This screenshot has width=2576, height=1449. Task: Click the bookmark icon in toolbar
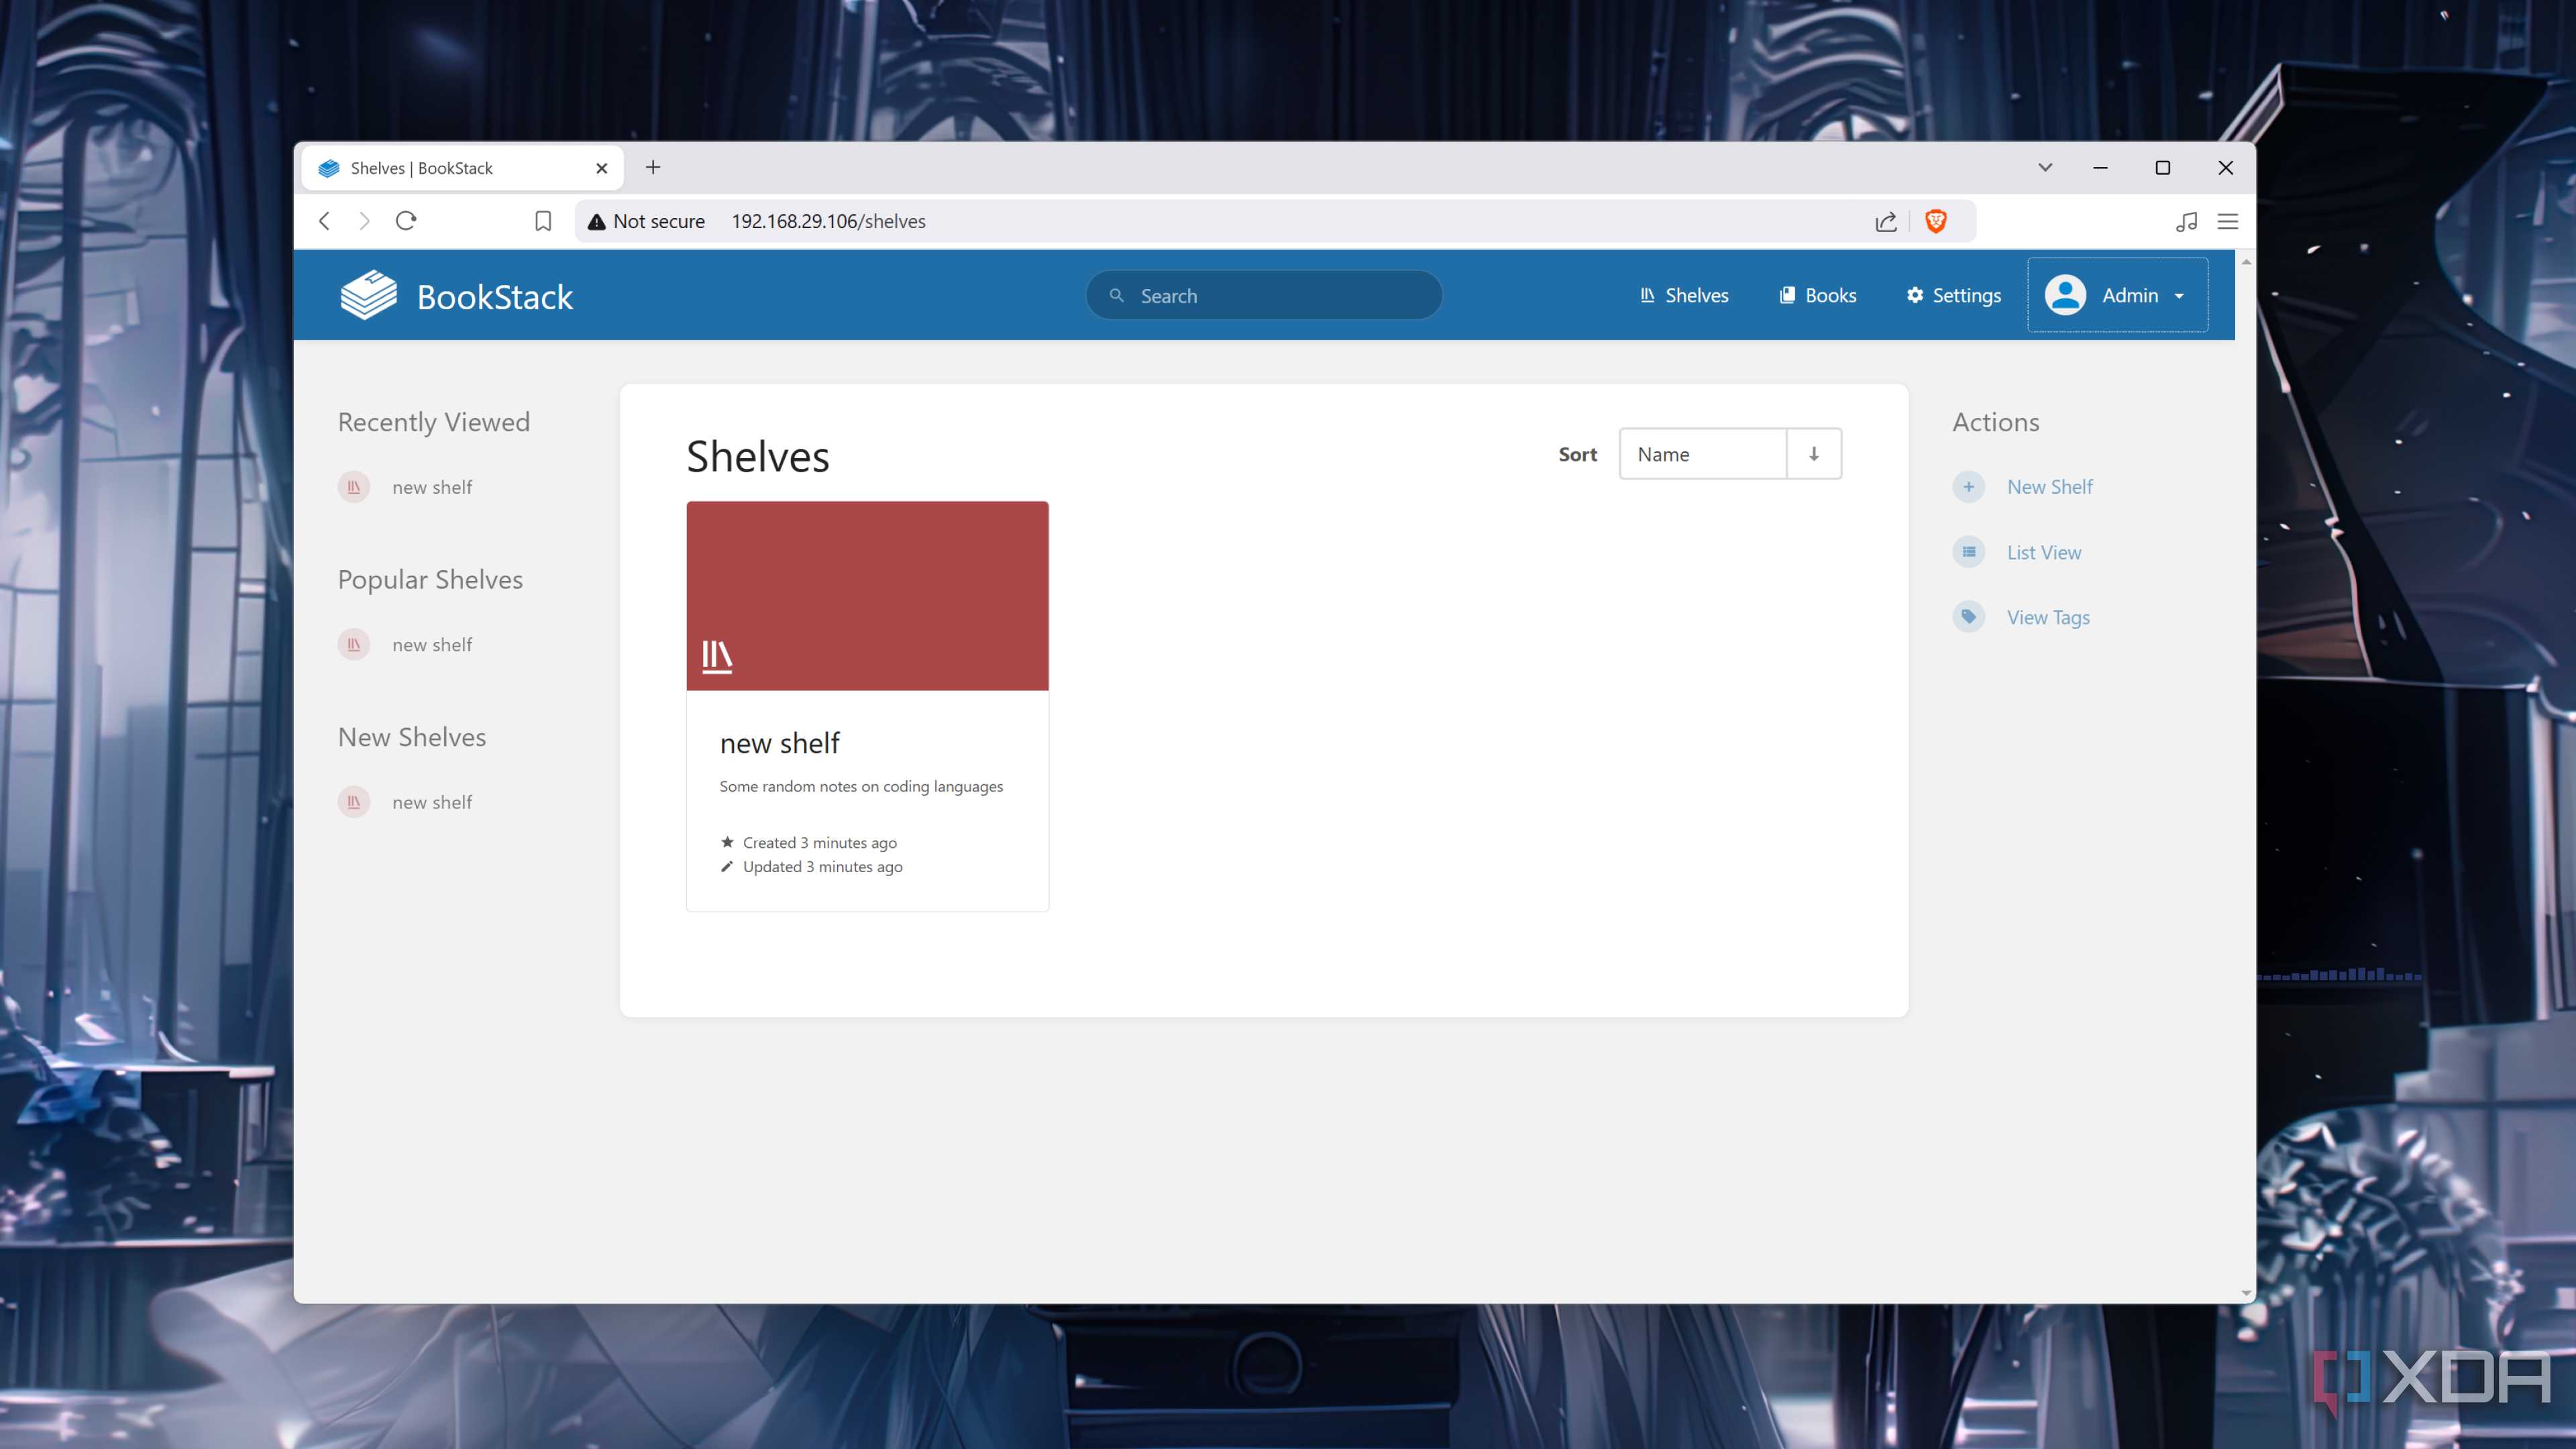click(x=543, y=221)
